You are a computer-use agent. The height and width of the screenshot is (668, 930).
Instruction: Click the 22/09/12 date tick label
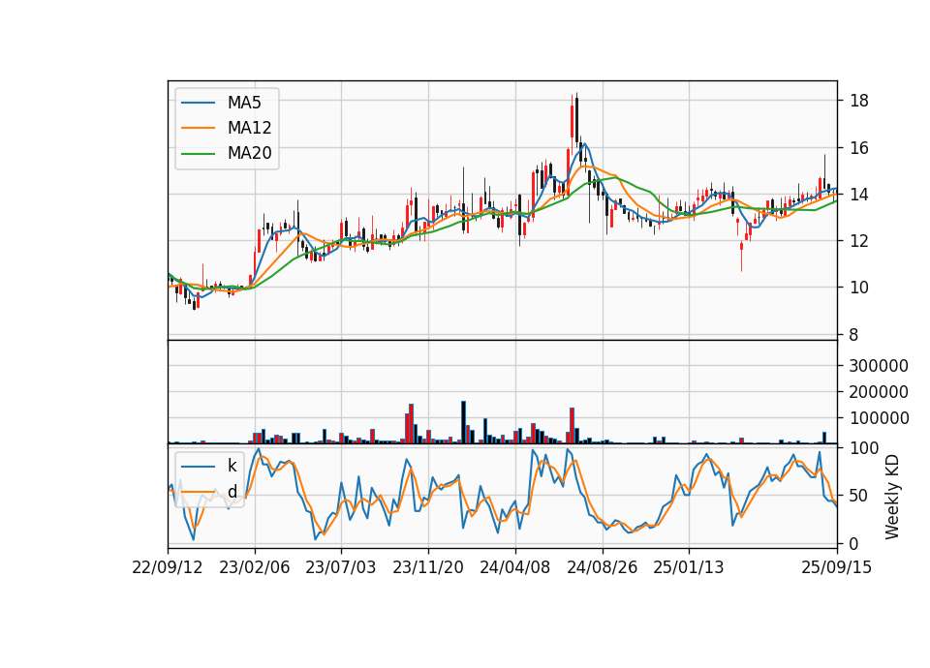pyautogui.click(x=168, y=567)
